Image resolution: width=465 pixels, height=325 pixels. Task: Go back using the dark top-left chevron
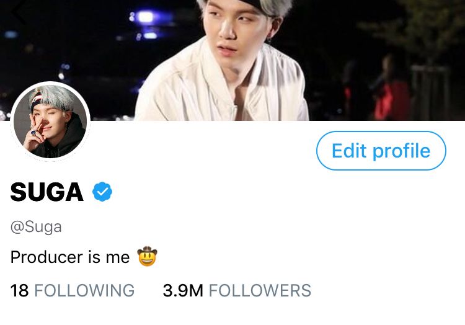pyautogui.click(x=19, y=12)
